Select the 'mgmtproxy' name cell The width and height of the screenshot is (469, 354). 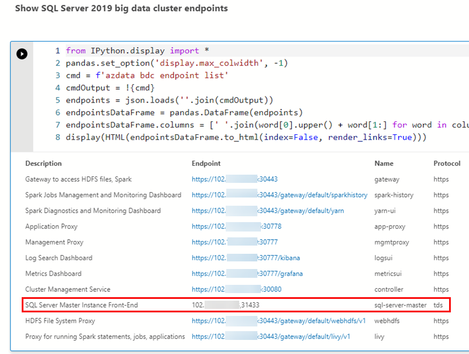point(392,242)
